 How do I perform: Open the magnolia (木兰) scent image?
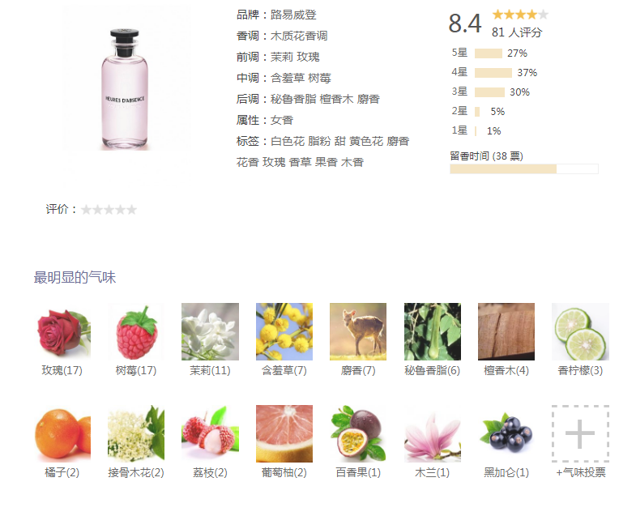(x=433, y=433)
